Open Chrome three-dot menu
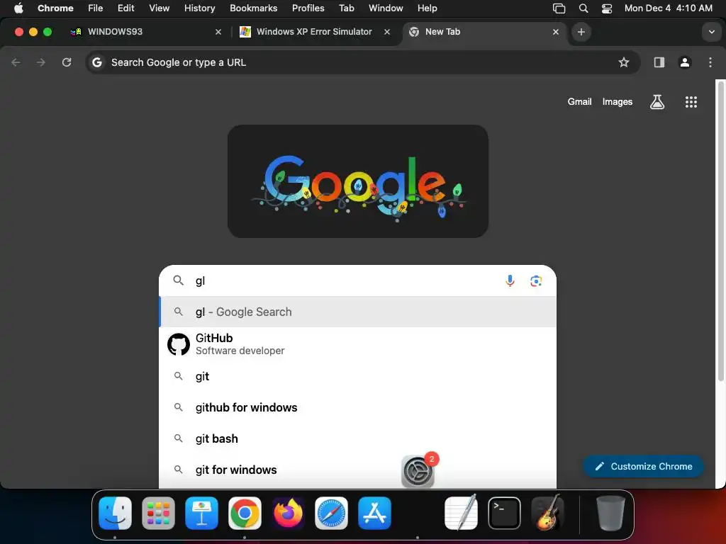This screenshot has height=544, width=726. (710, 62)
